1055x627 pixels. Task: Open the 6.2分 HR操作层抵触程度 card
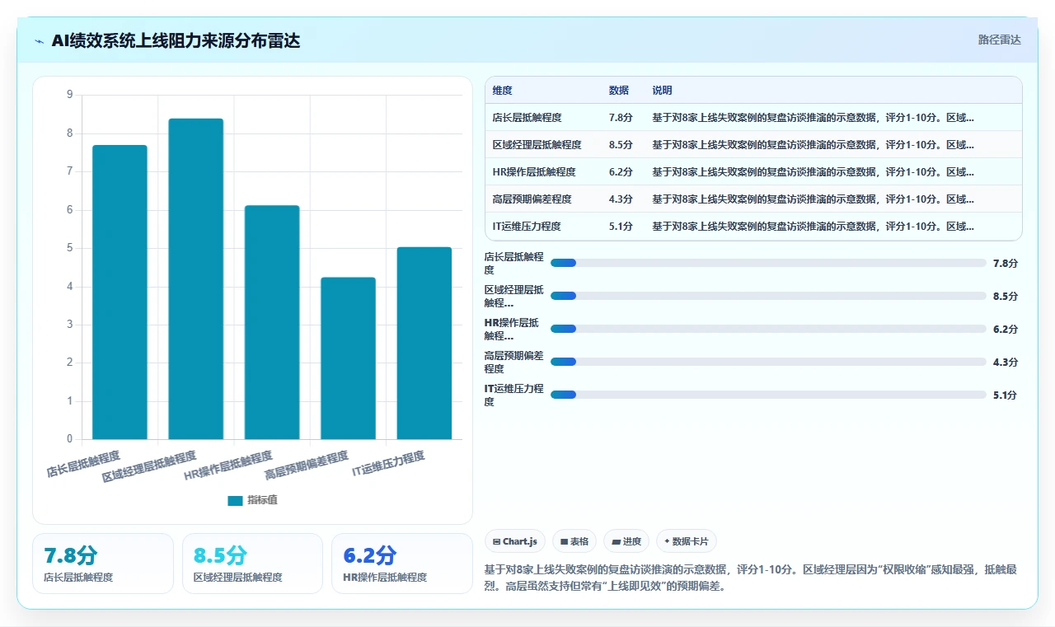pyautogui.click(x=402, y=564)
